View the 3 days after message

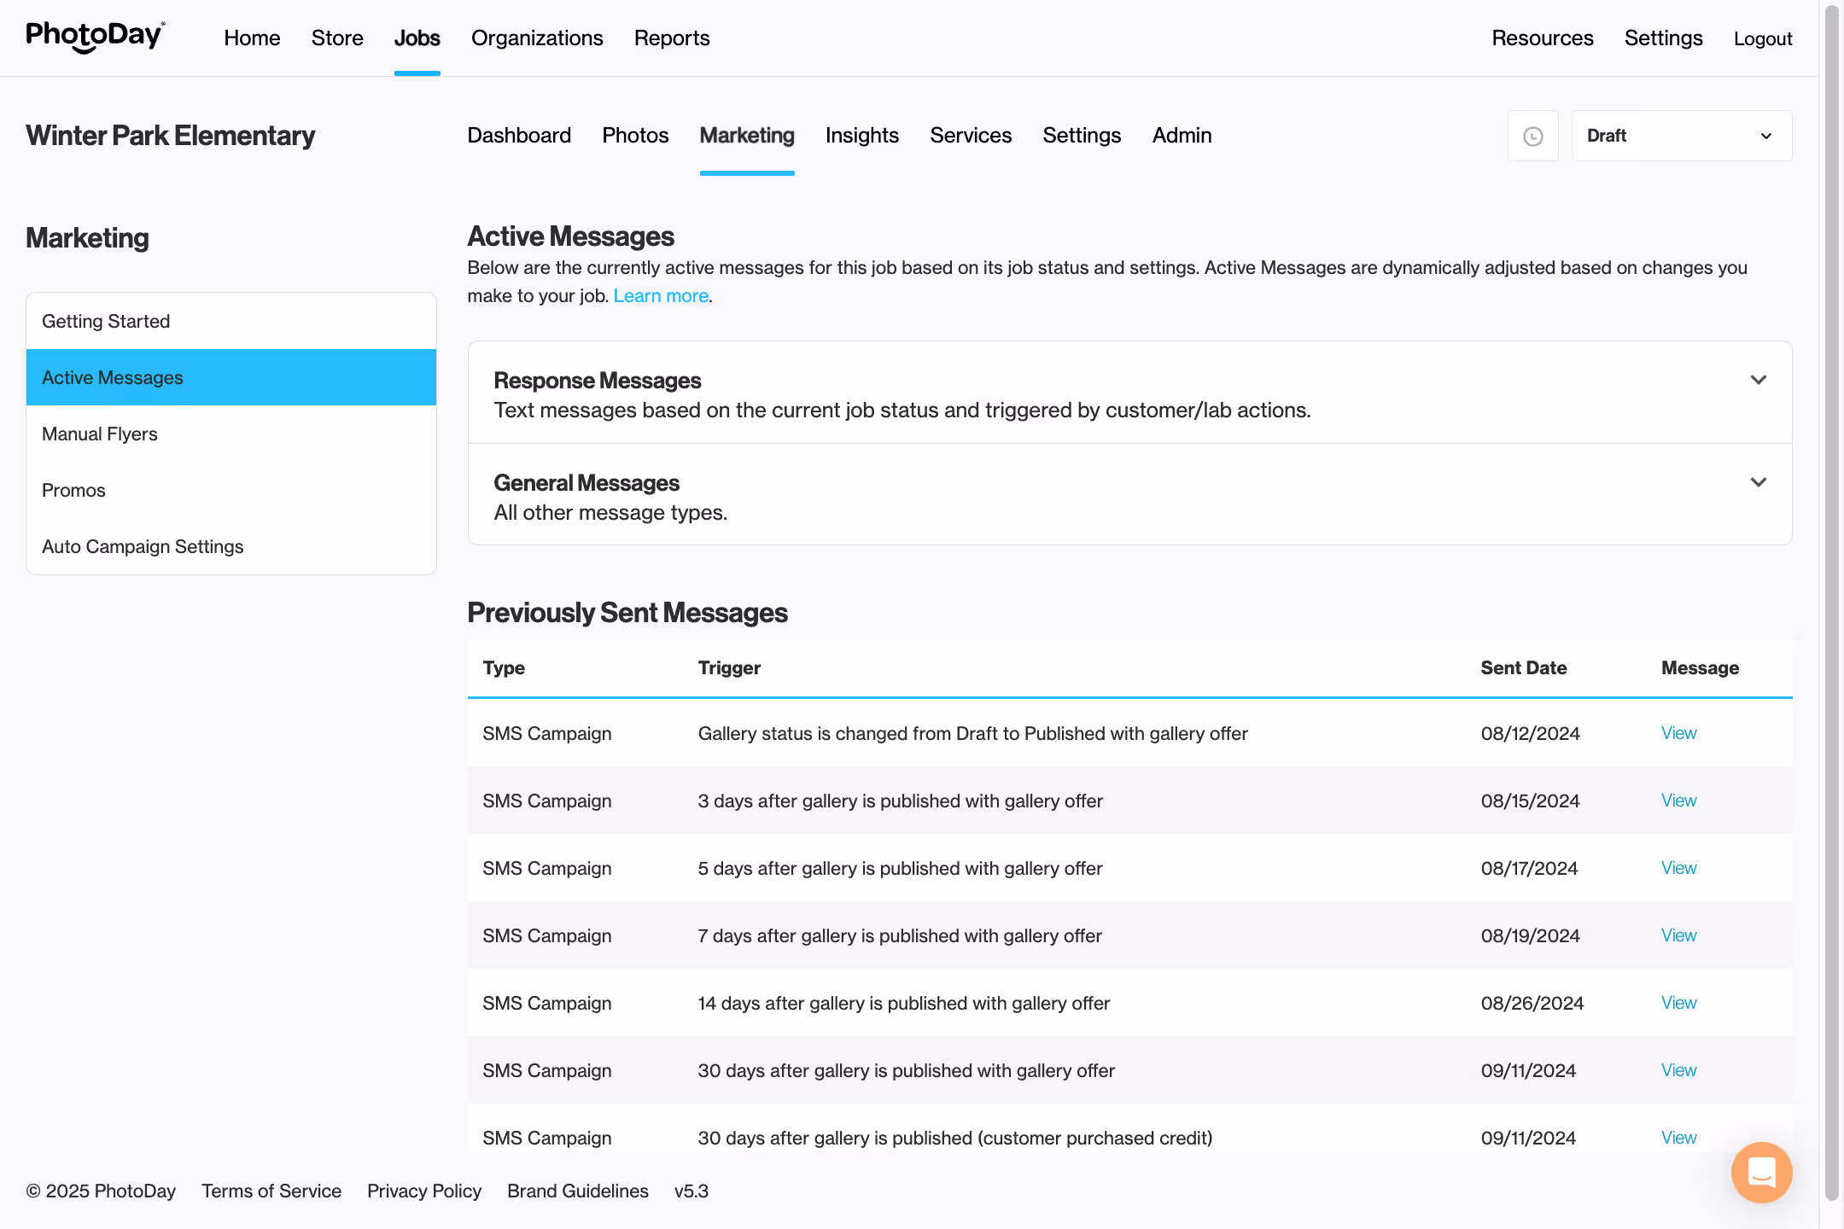pyautogui.click(x=1678, y=801)
